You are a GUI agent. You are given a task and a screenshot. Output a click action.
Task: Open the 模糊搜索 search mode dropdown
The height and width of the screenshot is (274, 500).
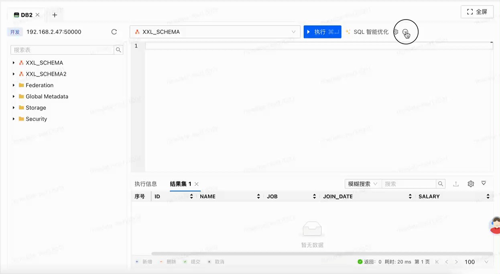pos(363,184)
